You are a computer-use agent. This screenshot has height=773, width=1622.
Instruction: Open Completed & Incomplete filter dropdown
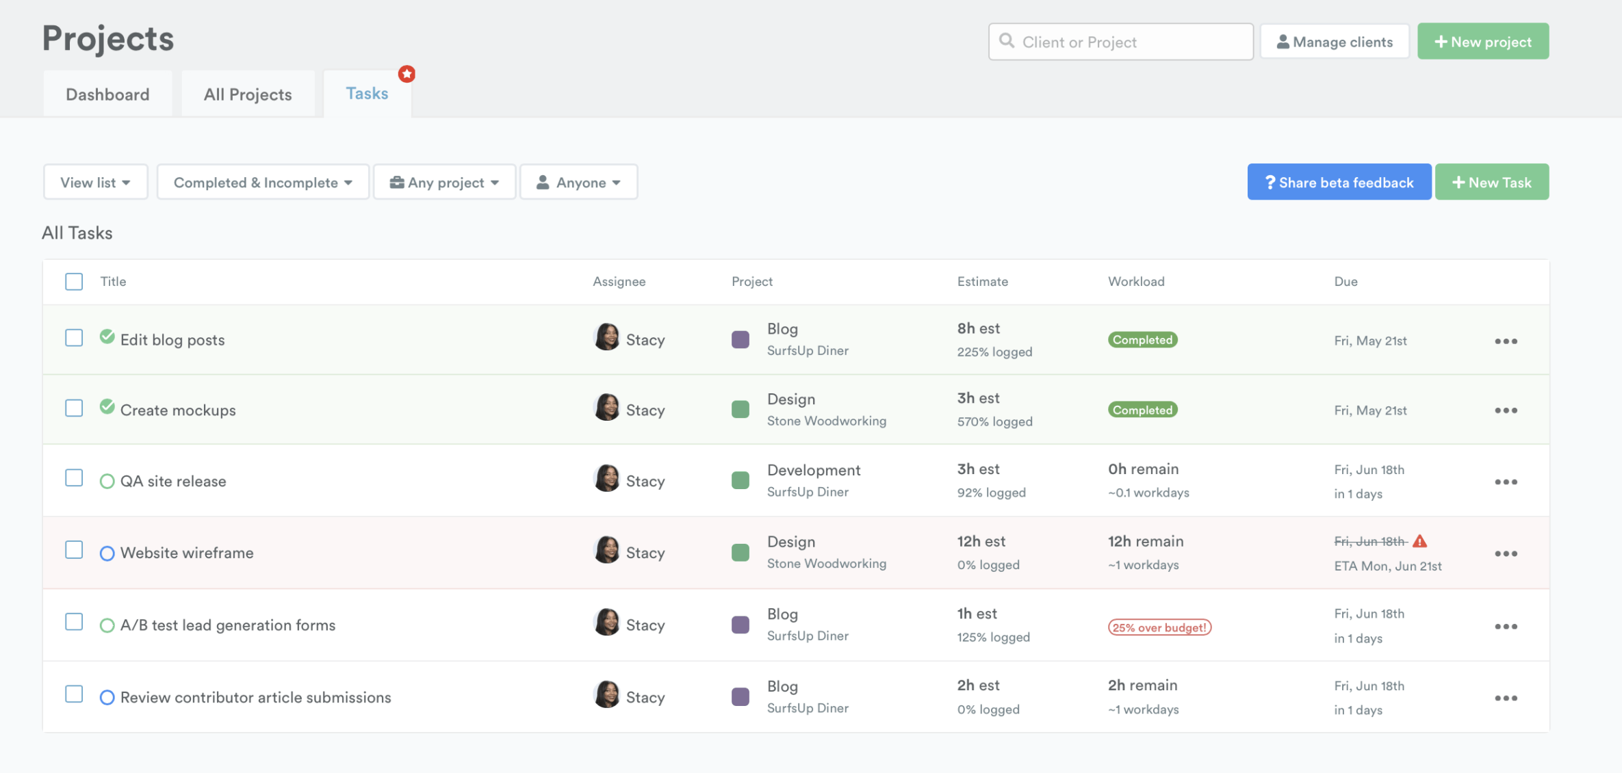pyautogui.click(x=263, y=182)
